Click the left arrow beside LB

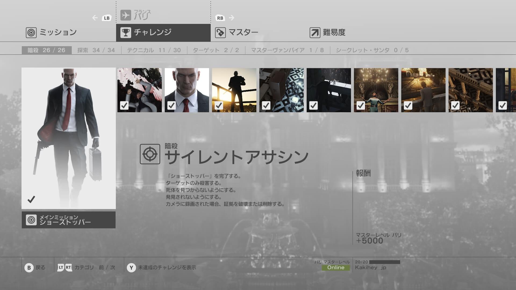[x=95, y=18]
